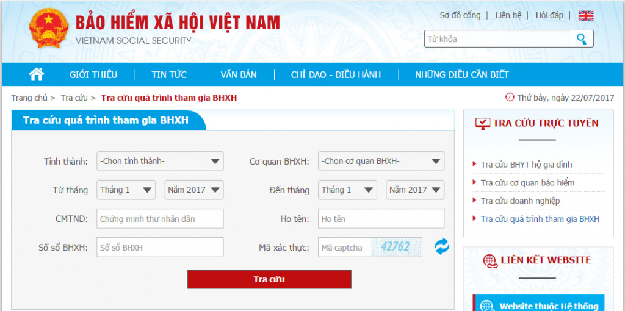Image resolution: width=625 pixels, height=311 pixels.
Task: Open the VĂN BẢN menu item
Action: point(239,74)
